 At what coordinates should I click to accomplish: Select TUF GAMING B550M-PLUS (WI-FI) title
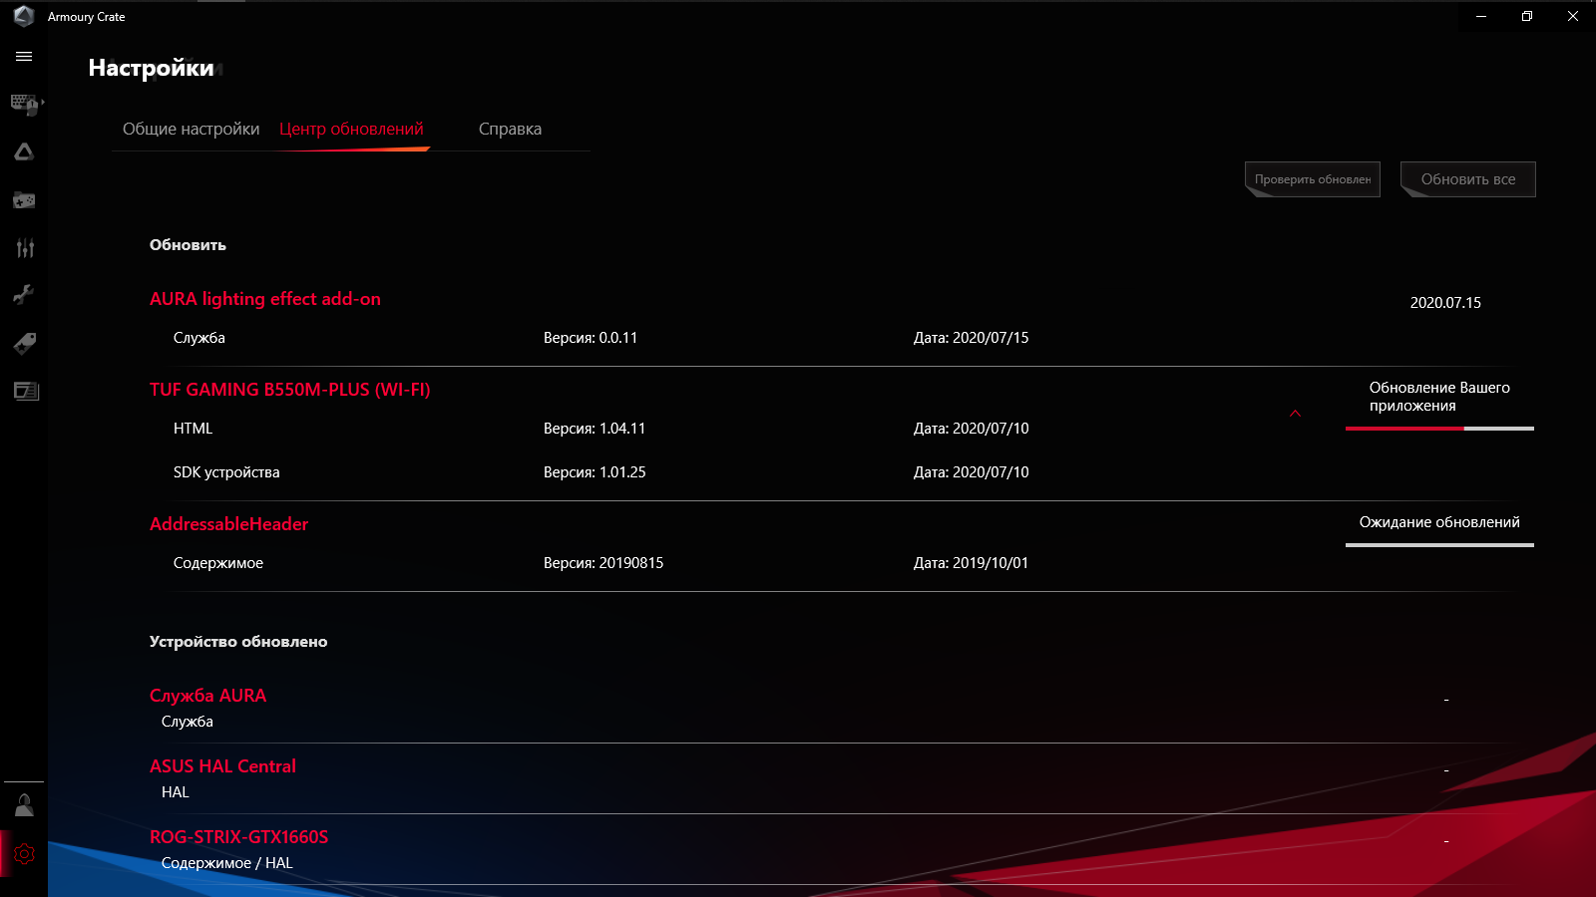pyautogui.click(x=290, y=390)
